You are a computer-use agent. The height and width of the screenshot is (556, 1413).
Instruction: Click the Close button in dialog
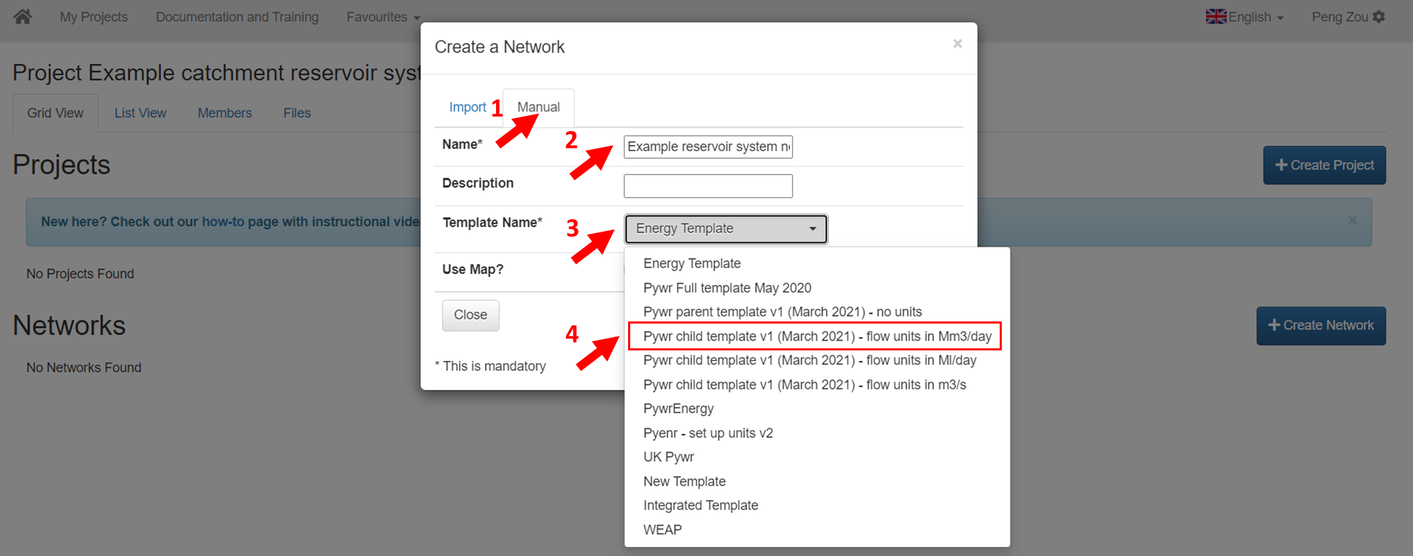point(471,315)
